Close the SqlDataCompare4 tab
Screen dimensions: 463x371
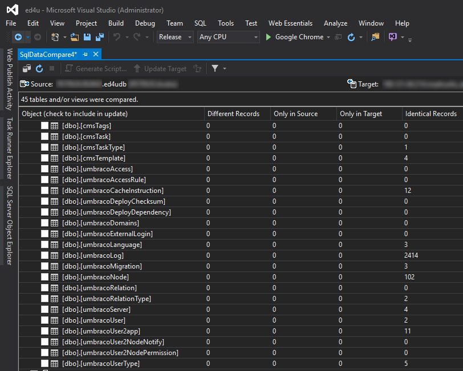pos(96,55)
